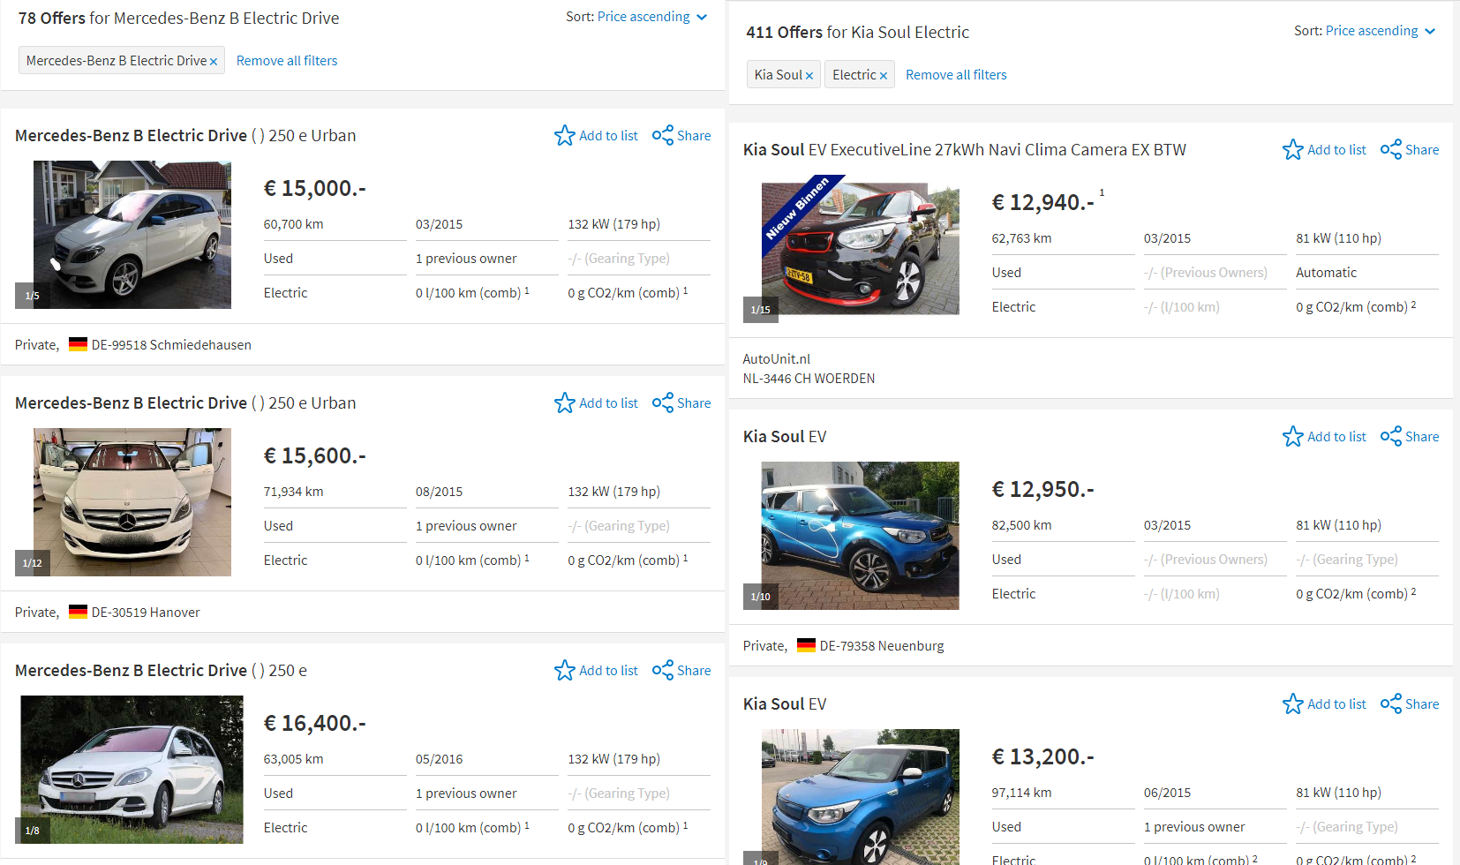Click DE-79358 Neuenburg seller location
1460x865 pixels.
coord(882,646)
